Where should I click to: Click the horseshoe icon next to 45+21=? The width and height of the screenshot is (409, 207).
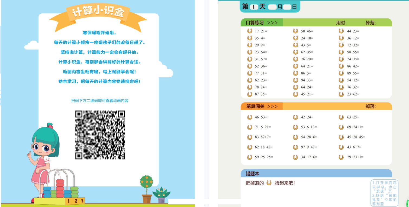pyautogui.click(x=295, y=94)
